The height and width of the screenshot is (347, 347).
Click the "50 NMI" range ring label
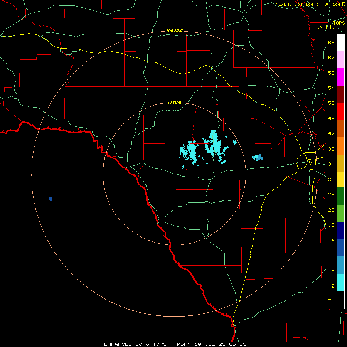pos(174,102)
